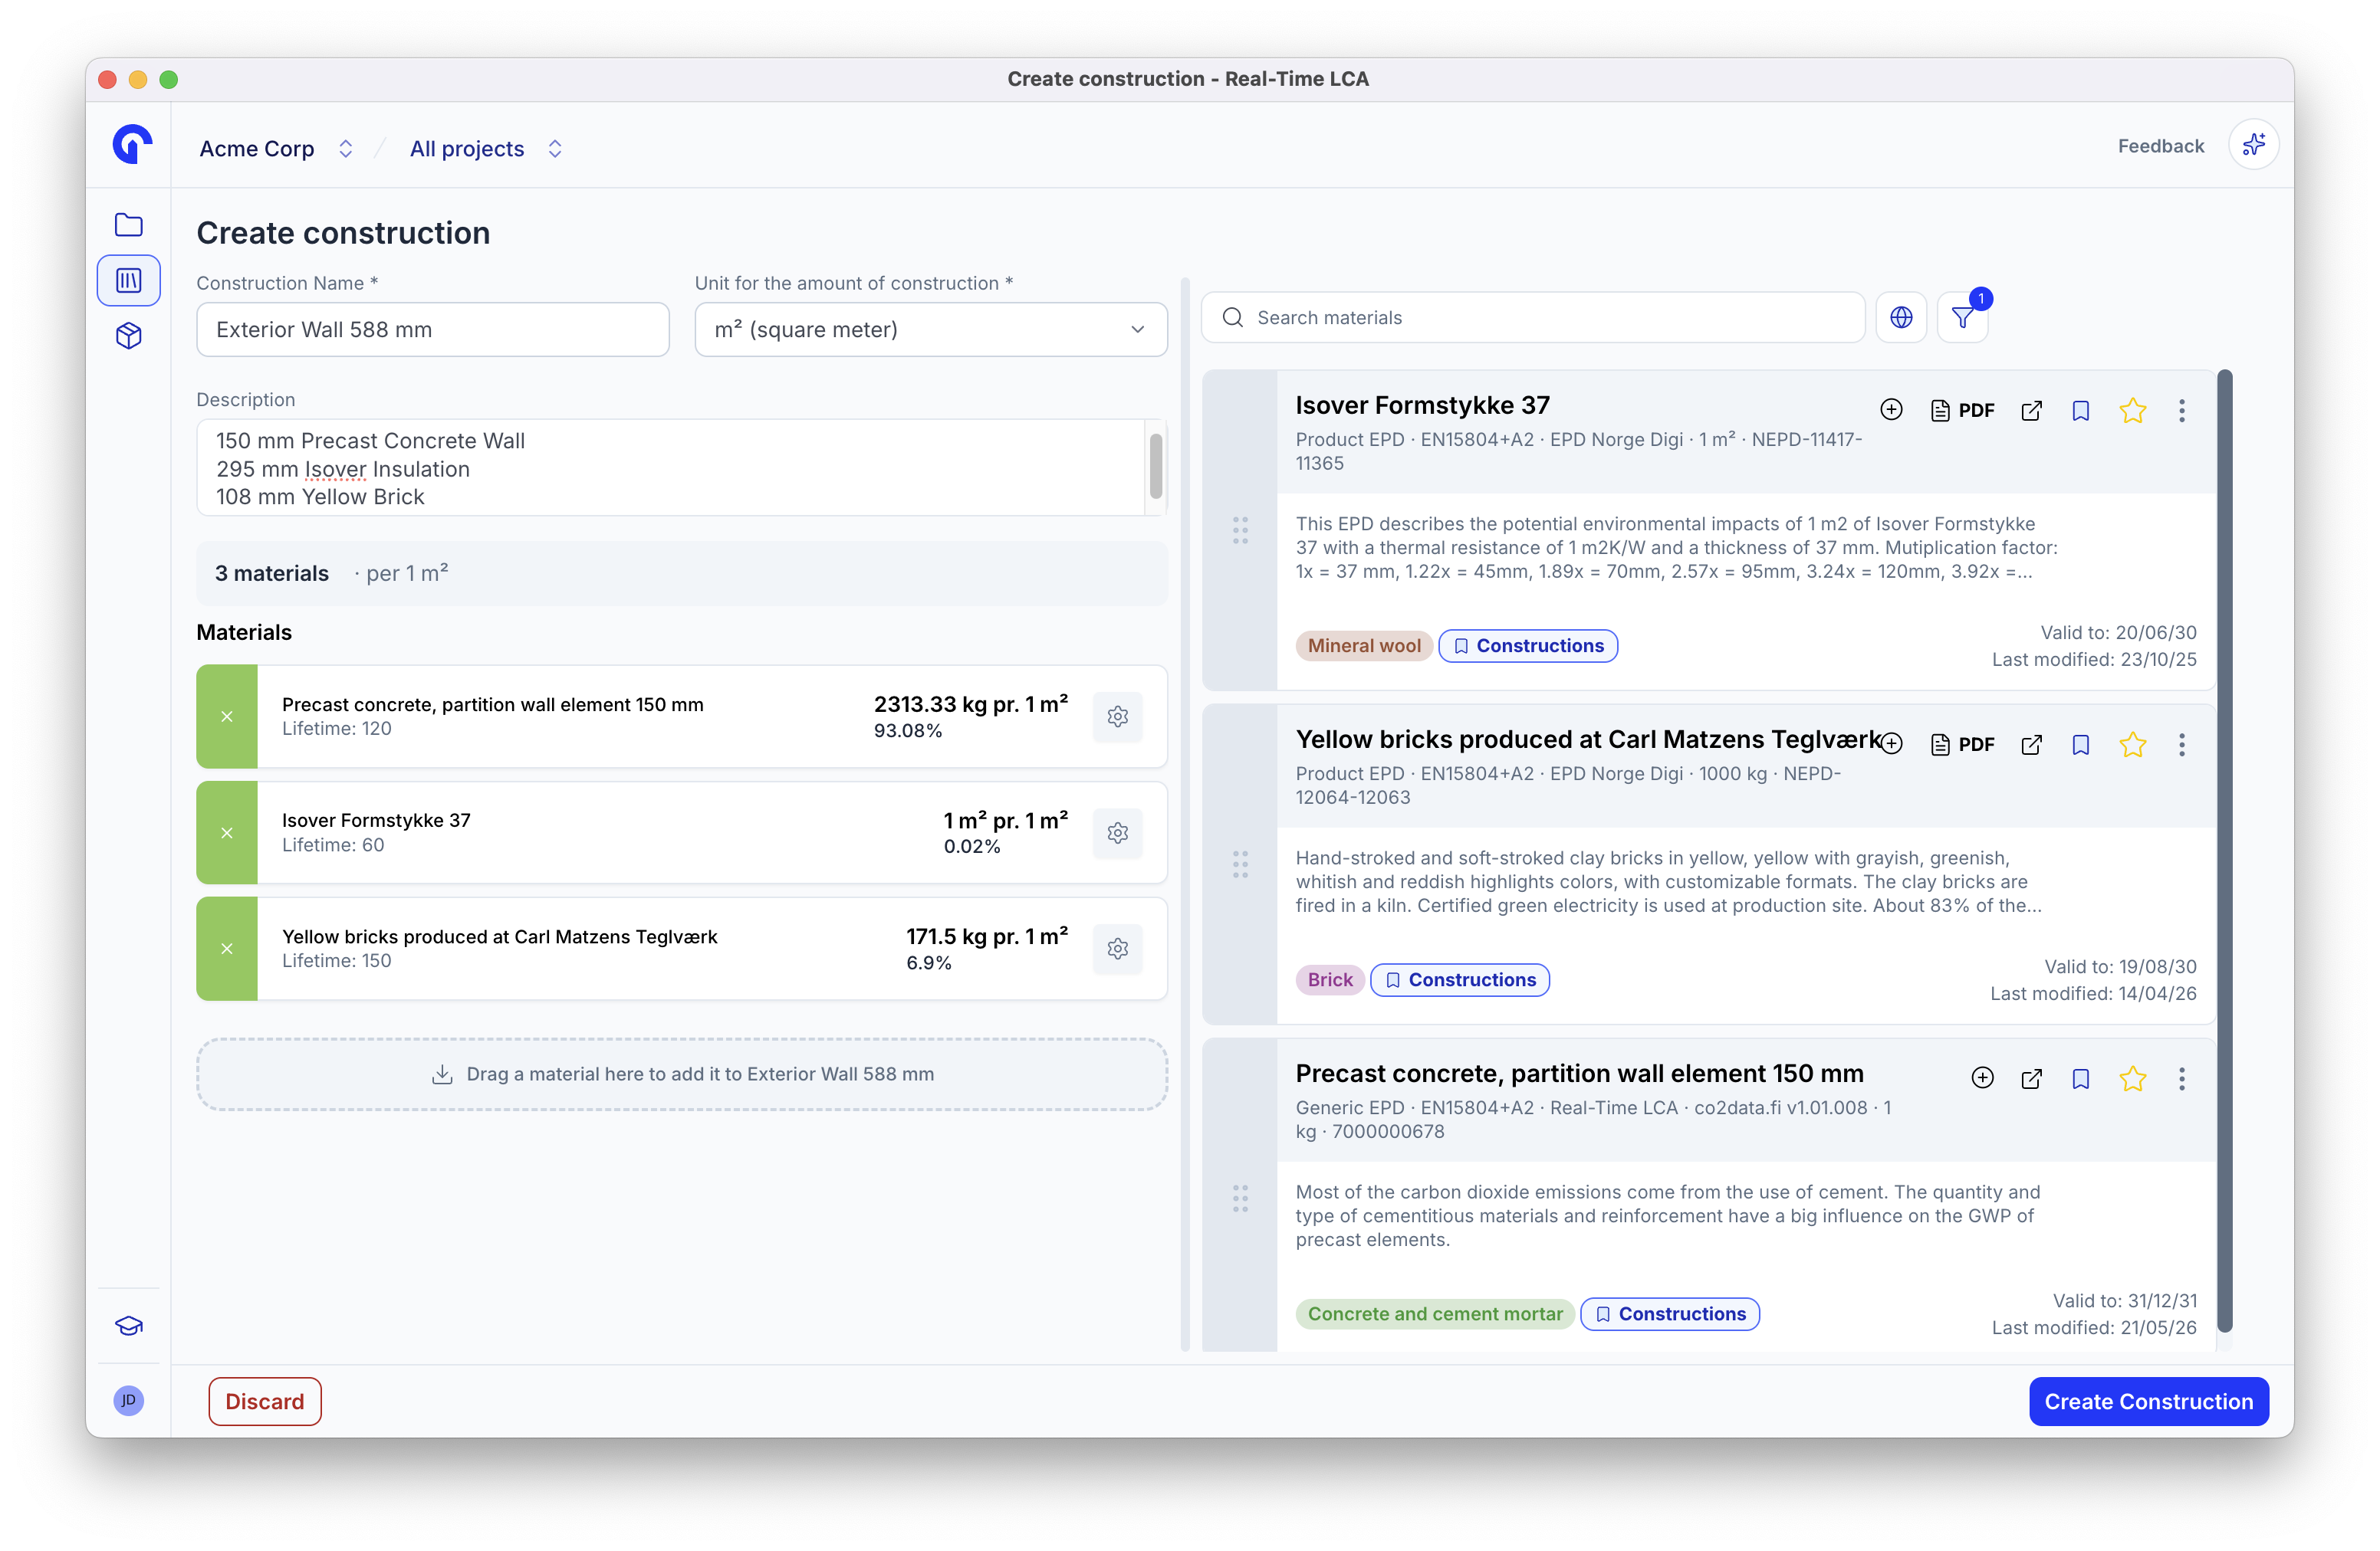
Task: Click the Create Construction button
Action: (x=2149, y=1401)
